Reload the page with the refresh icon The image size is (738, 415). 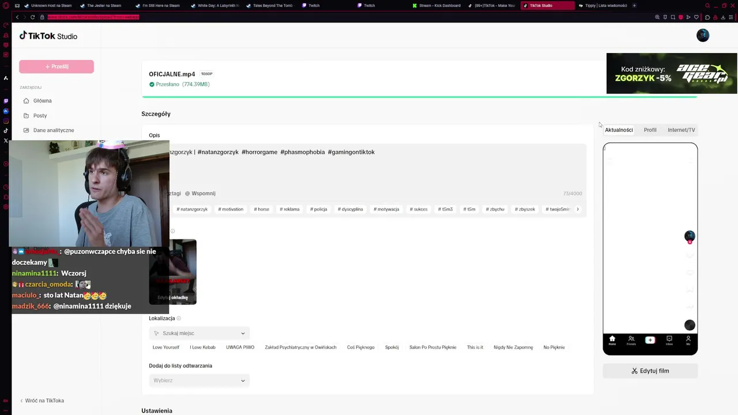point(33,17)
